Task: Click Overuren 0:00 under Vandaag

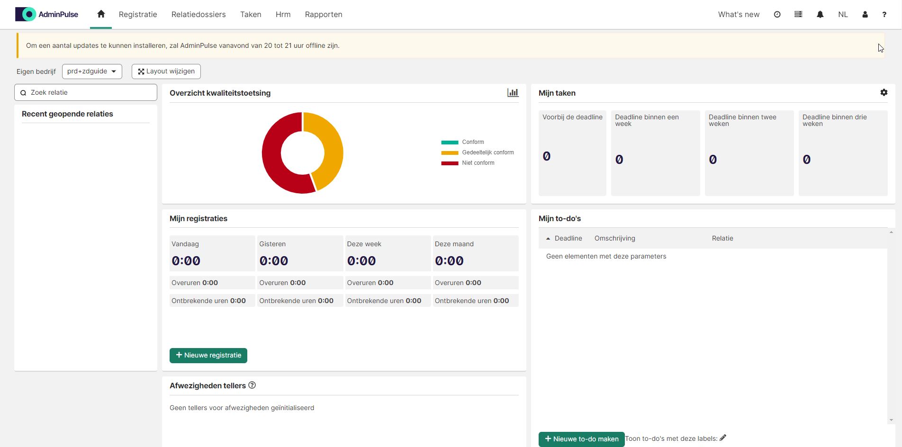Action: pyautogui.click(x=212, y=283)
